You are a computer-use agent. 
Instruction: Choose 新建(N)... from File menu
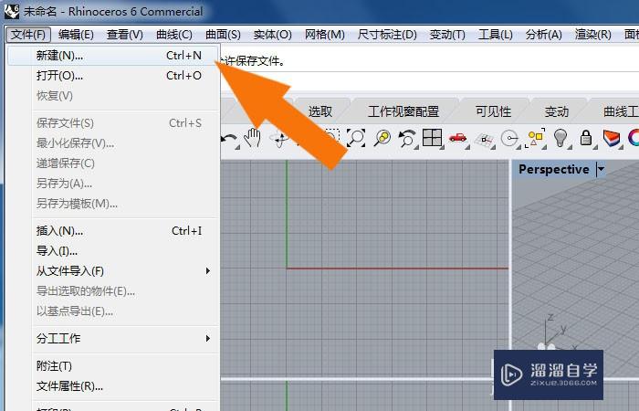click(x=114, y=56)
